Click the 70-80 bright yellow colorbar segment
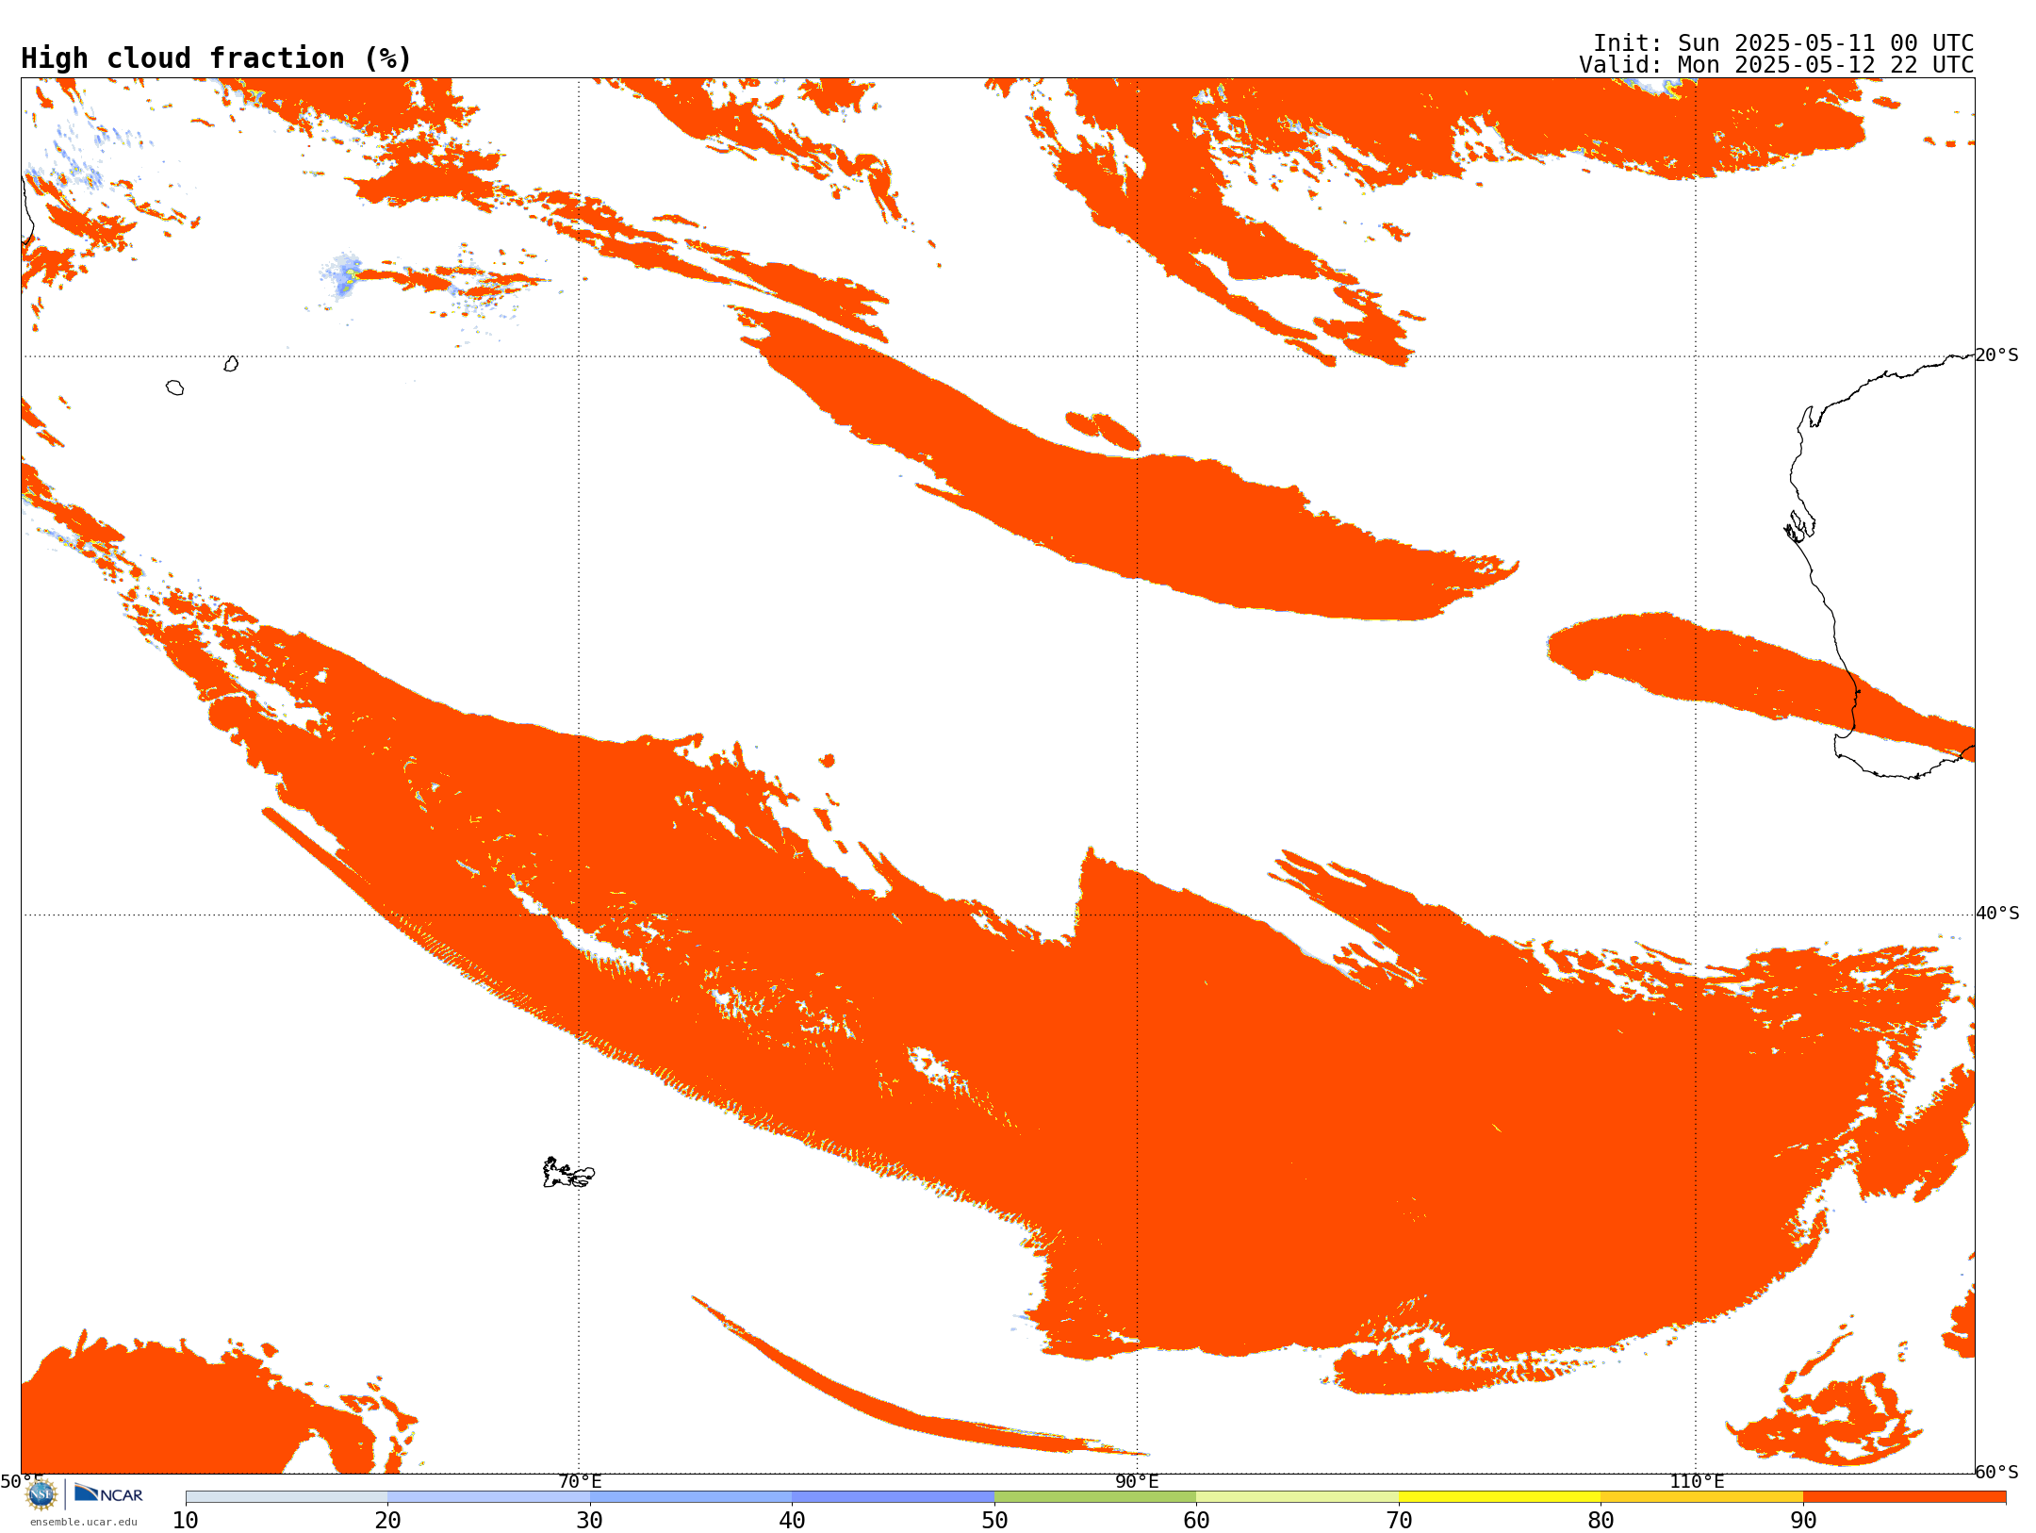The height and width of the screenshot is (1533, 2036). [1500, 1497]
